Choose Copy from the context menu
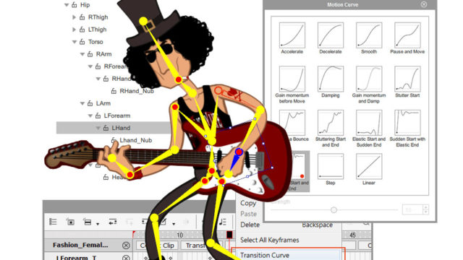This screenshot has height=260, width=463. tap(248, 203)
